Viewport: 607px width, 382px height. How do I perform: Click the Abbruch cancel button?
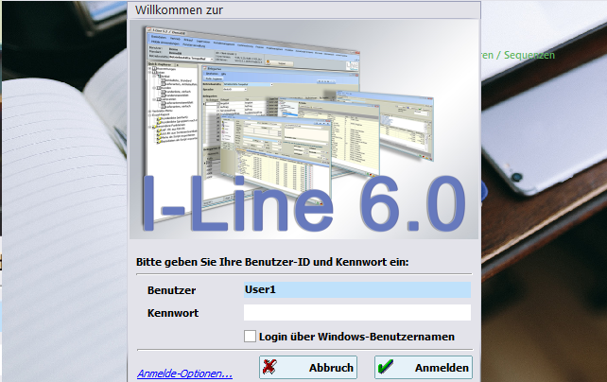(x=308, y=367)
